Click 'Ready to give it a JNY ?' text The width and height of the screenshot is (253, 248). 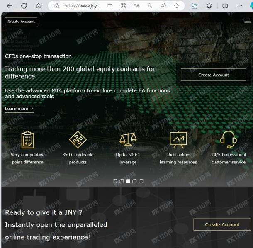click(x=44, y=212)
